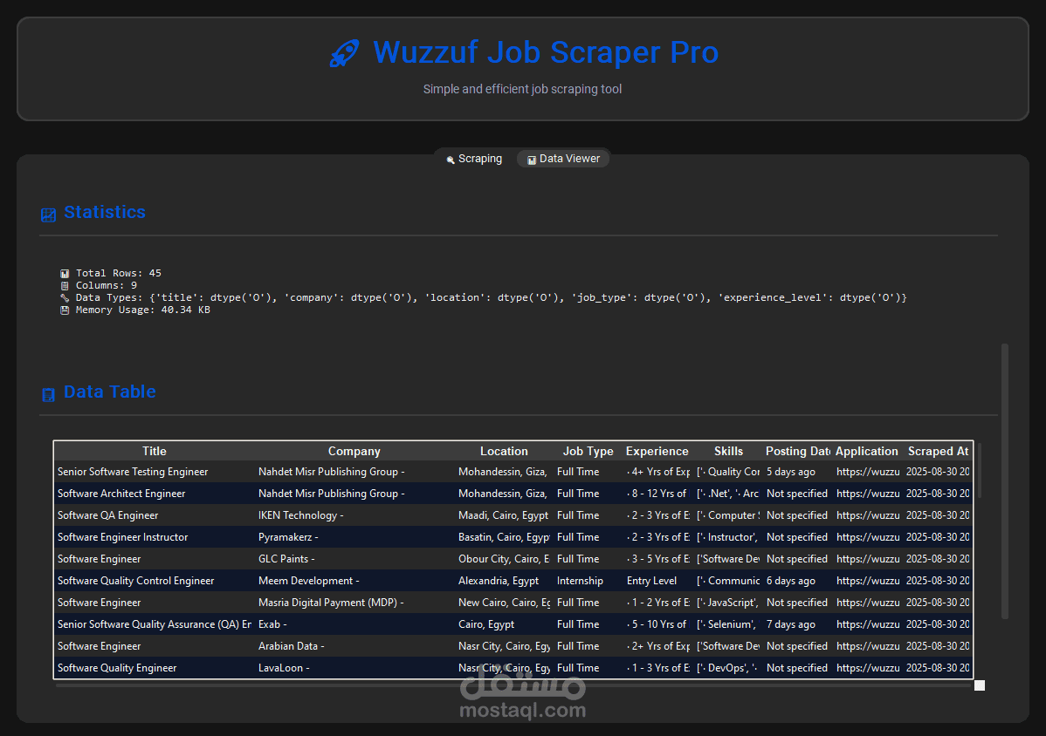
Task: Click the Maadi, Cairo, Egypt location cell
Action: point(504,515)
